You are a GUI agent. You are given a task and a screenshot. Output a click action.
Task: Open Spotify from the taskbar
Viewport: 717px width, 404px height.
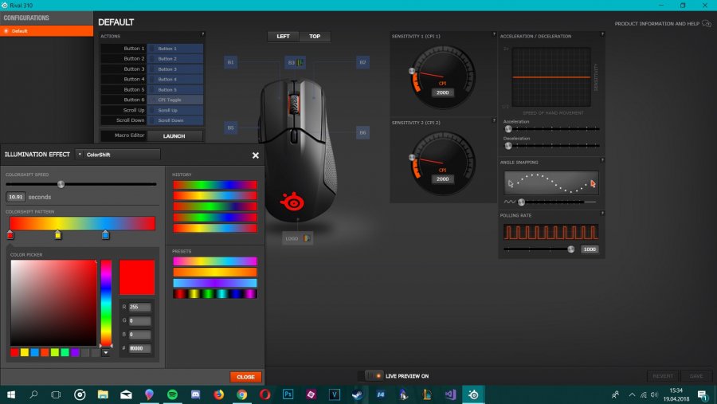click(x=172, y=394)
